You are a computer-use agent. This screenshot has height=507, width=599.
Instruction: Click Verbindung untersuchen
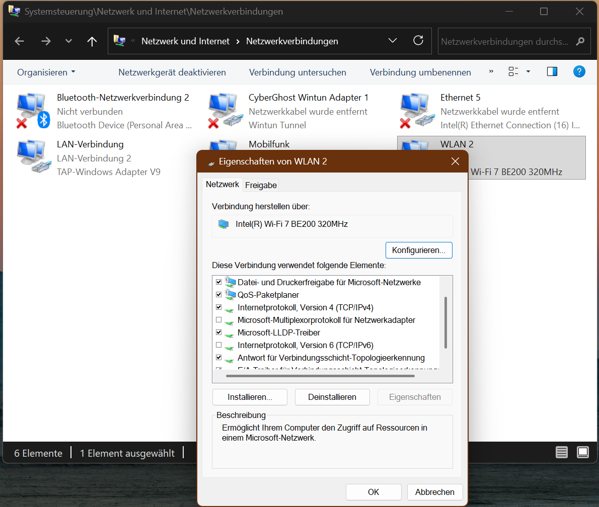pos(297,72)
